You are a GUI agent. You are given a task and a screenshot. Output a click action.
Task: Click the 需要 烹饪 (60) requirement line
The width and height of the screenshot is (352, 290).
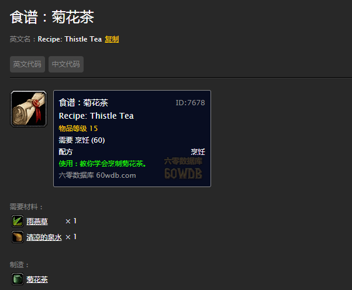click(x=82, y=140)
